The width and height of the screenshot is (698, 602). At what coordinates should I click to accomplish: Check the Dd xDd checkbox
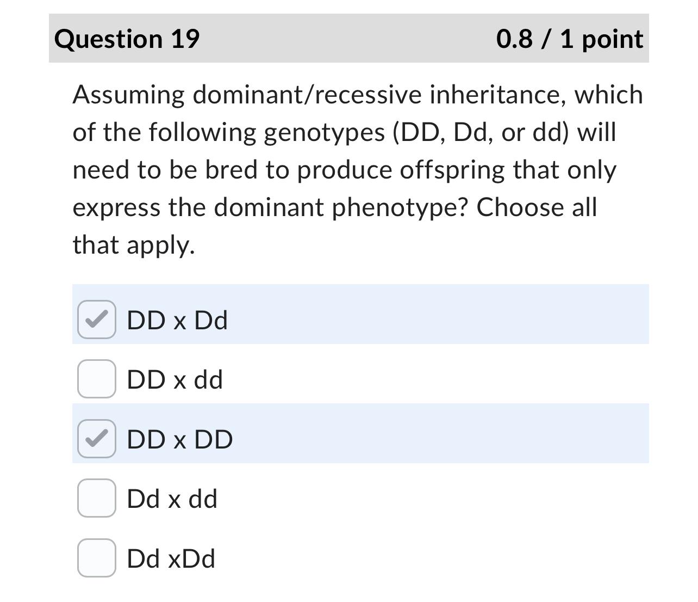point(96,557)
